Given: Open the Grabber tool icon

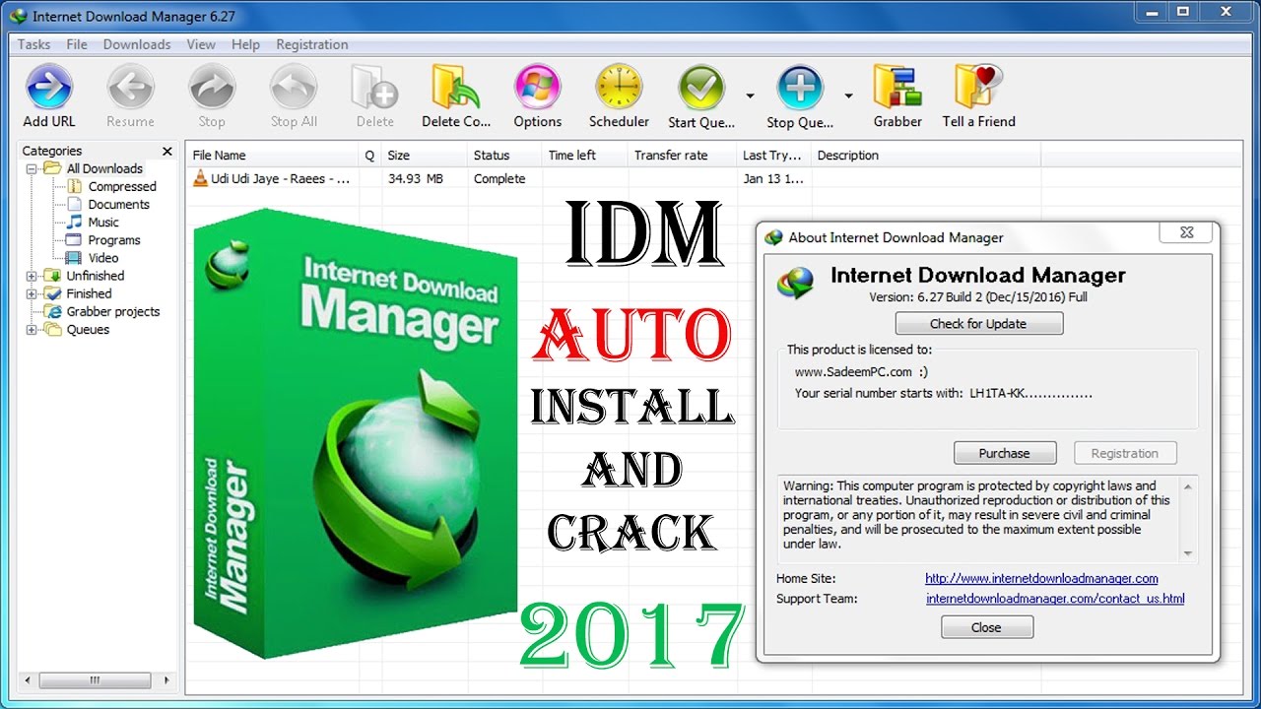Looking at the screenshot, I should [x=897, y=89].
